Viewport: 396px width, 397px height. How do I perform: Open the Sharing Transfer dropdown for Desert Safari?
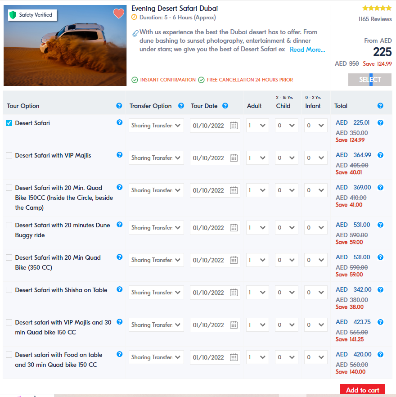click(x=156, y=125)
